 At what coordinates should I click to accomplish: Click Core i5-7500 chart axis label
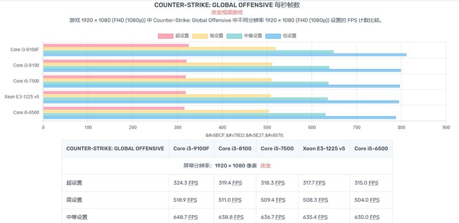pos(26,81)
